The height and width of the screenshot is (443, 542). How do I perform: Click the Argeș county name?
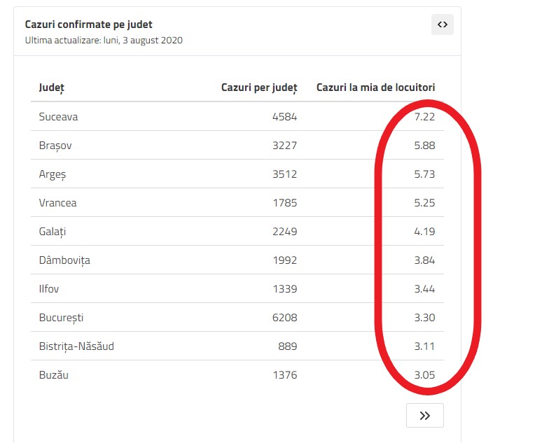coord(53,174)
